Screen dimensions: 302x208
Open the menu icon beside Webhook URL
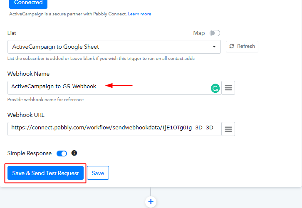[x=228, y=129]
